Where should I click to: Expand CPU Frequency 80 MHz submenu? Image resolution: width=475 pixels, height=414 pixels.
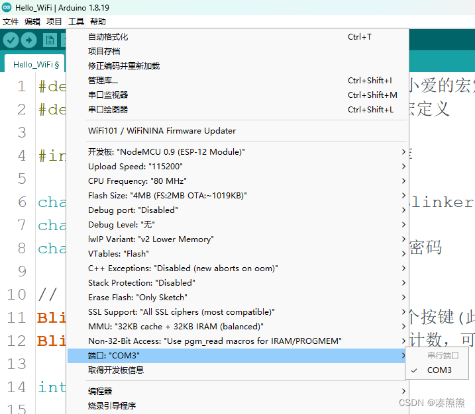pos(237,181)
